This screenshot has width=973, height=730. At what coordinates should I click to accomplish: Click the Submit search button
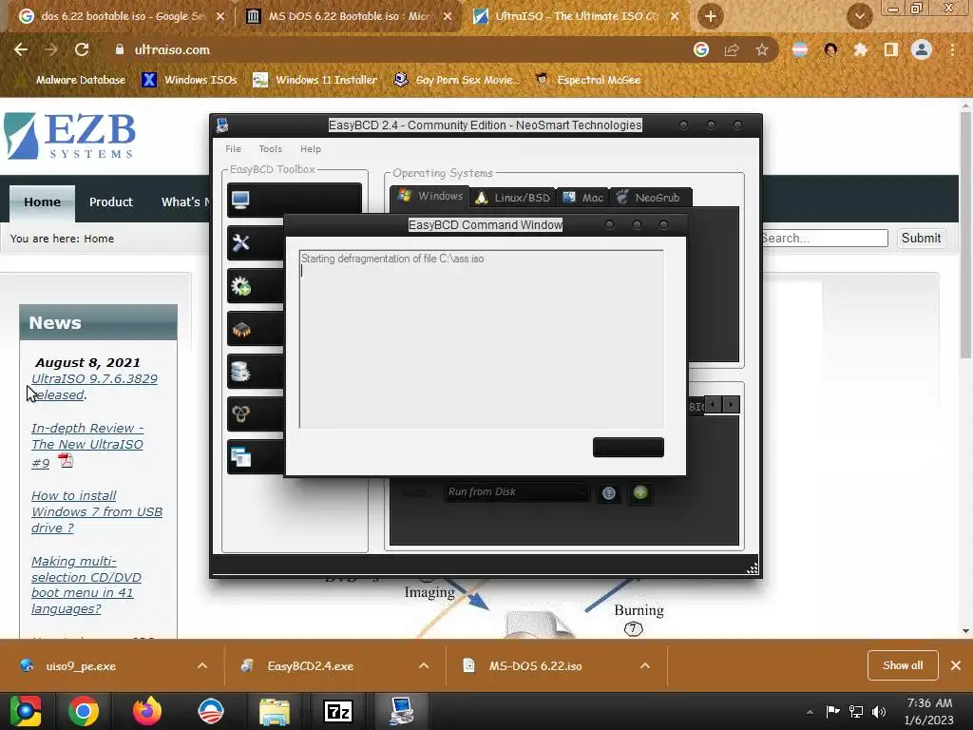(x=921, y=239)
